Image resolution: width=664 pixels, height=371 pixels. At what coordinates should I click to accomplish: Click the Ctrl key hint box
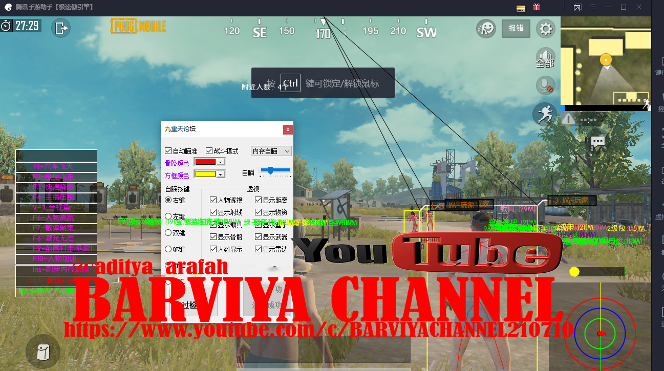290,83
